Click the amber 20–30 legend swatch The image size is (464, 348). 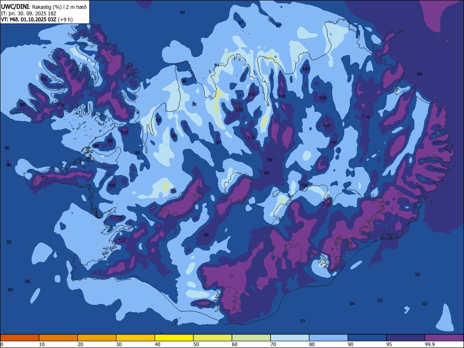point(97,338)
